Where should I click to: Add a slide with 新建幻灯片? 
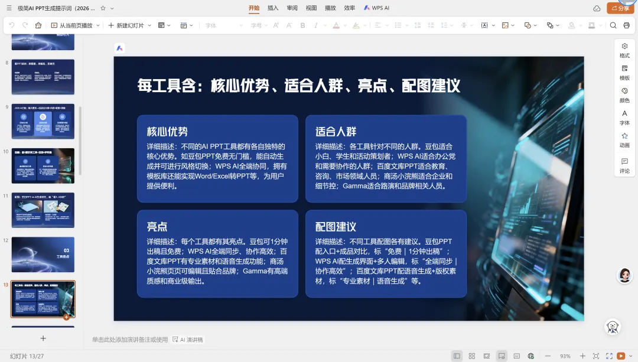[126, 25]
